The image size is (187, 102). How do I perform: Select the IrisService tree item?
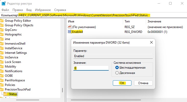(12, 57)
